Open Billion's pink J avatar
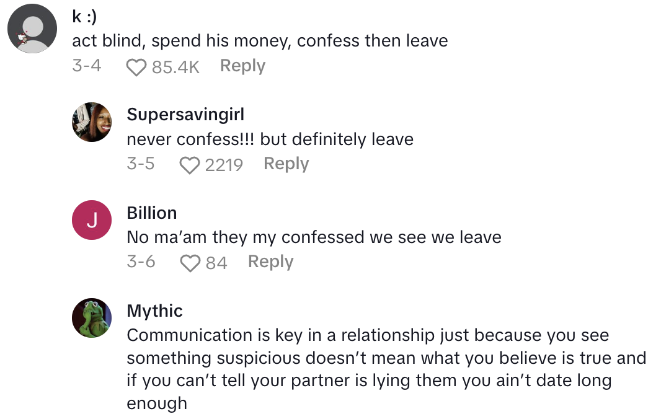 click(x=92, y=221)
